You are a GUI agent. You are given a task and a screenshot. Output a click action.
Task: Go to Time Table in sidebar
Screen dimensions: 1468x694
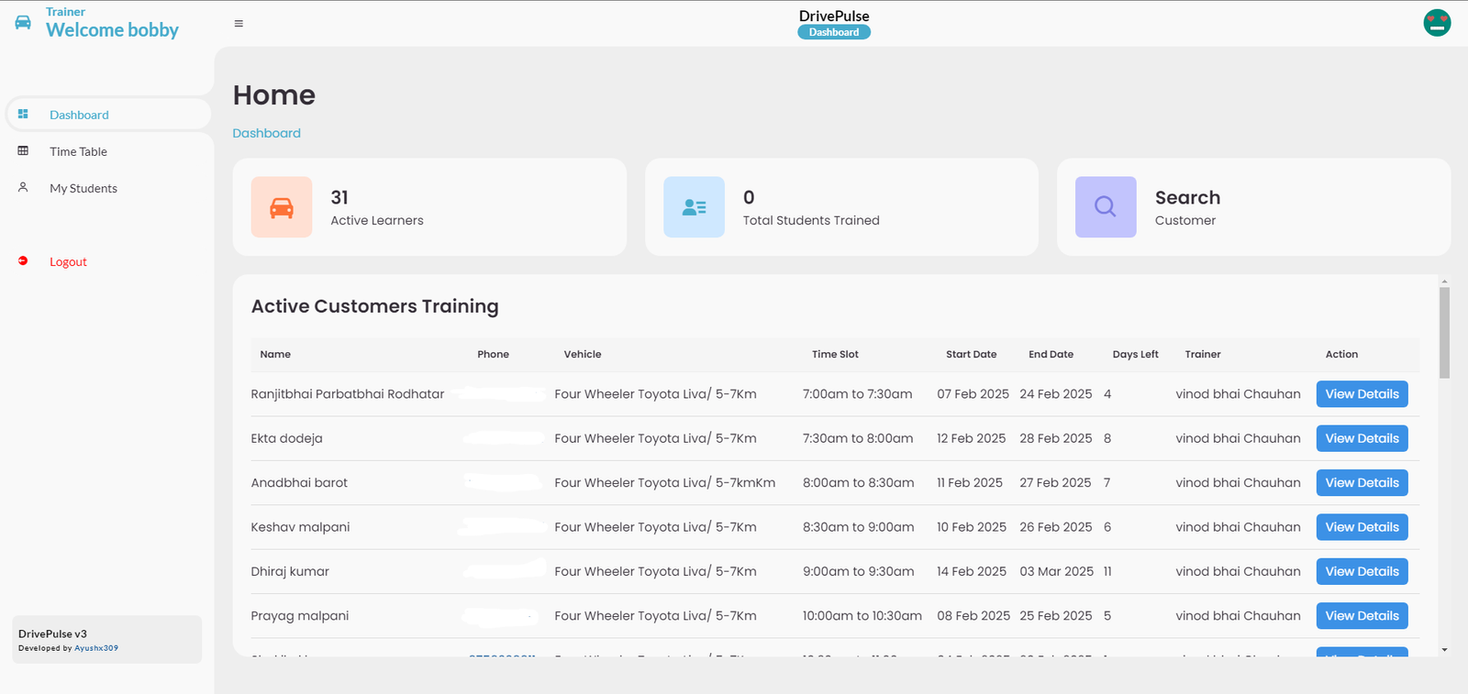pyautogui.click(x=78, y=151)
